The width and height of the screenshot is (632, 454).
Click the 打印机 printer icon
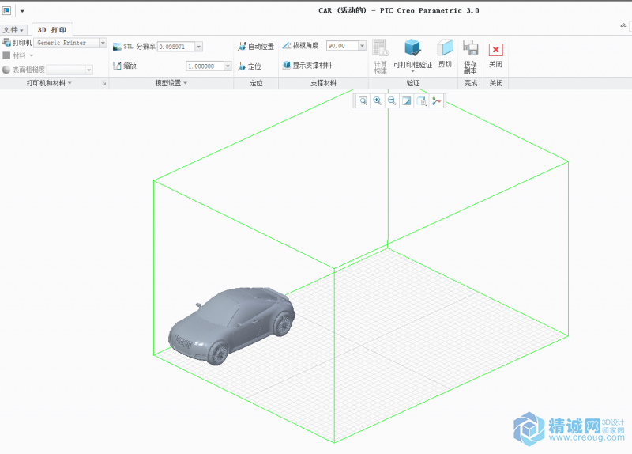point(6,43)
